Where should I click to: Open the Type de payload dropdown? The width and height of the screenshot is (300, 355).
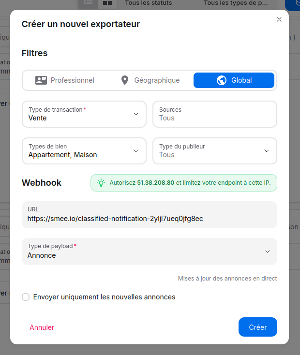tap(149, 251)
